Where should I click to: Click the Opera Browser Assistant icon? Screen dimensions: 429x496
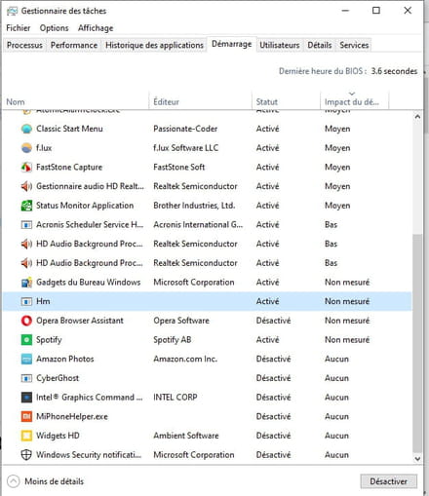point(26,321)
